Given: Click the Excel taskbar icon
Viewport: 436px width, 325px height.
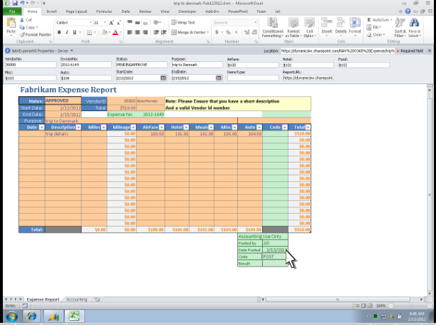Looking at the screenshot, I should click(x=73, y=316).
